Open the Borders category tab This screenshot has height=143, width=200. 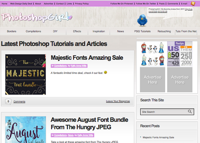click(x=11, y=31)
